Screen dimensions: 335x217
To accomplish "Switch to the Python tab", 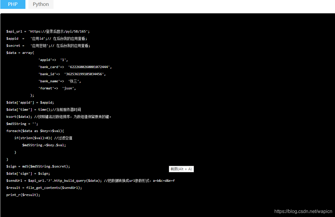I will coord(41,4).
